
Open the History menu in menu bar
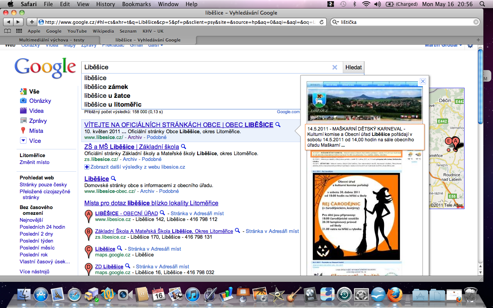click(x=106, y=4)
